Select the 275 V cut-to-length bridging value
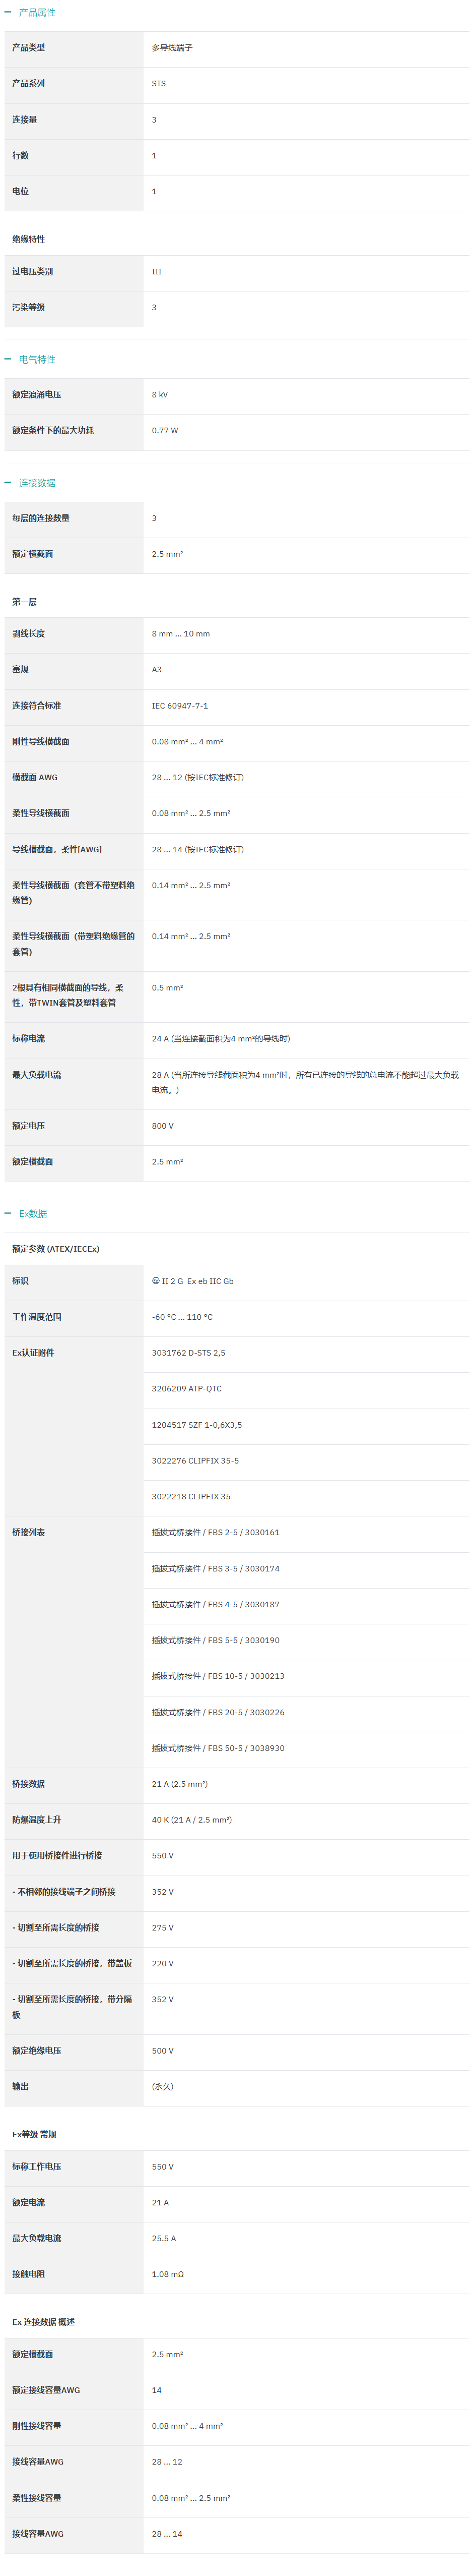 (163, 1928)
